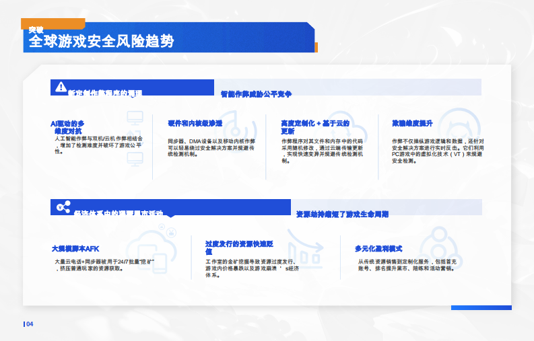Click the yuan share-network icon

[x=63, y=207]
